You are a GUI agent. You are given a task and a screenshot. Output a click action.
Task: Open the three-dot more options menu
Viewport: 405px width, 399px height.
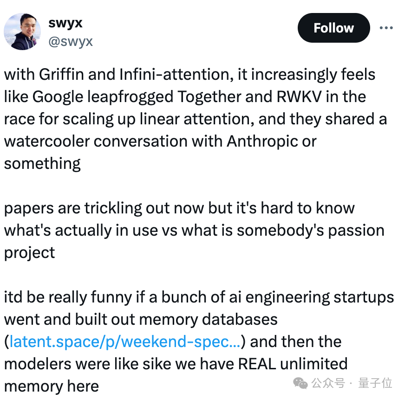coord(386,28)
